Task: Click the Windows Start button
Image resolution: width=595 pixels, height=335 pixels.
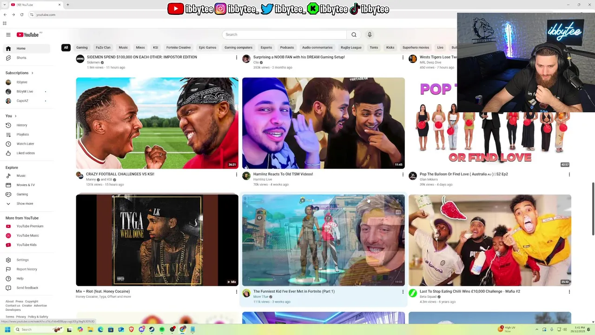Action: [x=7, y=329]
